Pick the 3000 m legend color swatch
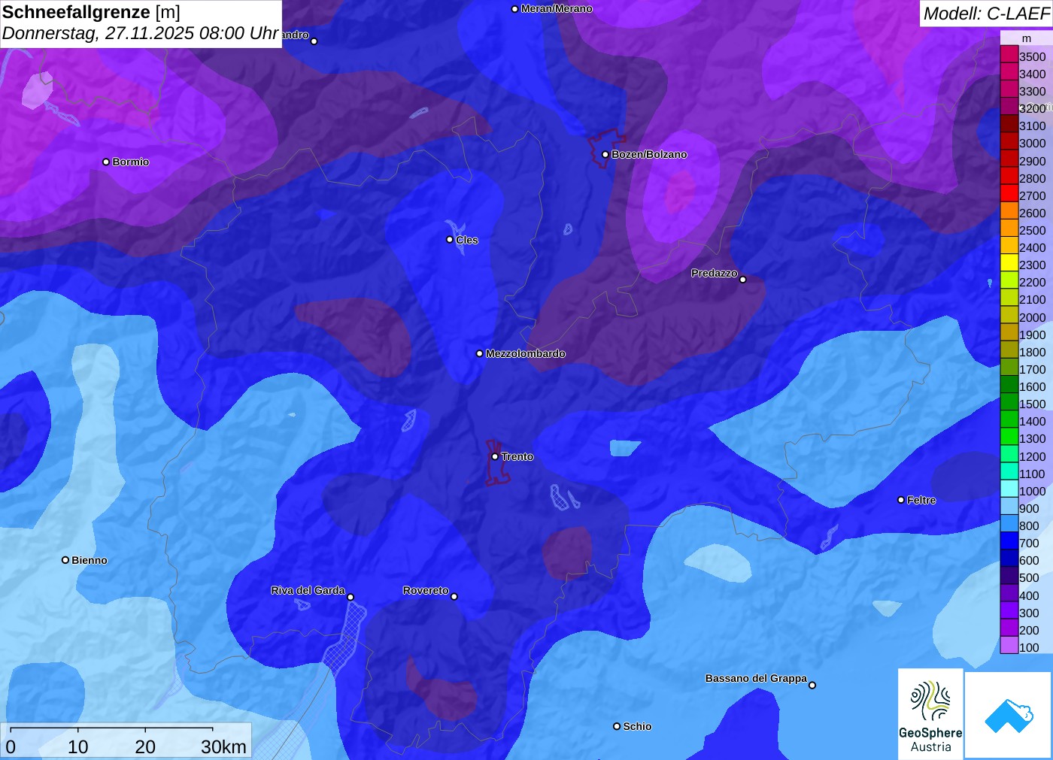The height and width of the screenshot is (760, 1053). [x=1009, y=141]
